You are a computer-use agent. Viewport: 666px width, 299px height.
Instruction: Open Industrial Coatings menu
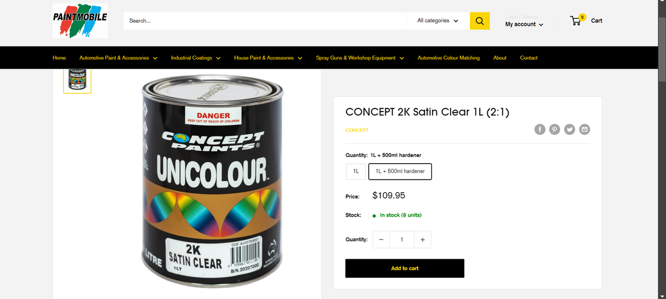195,58
